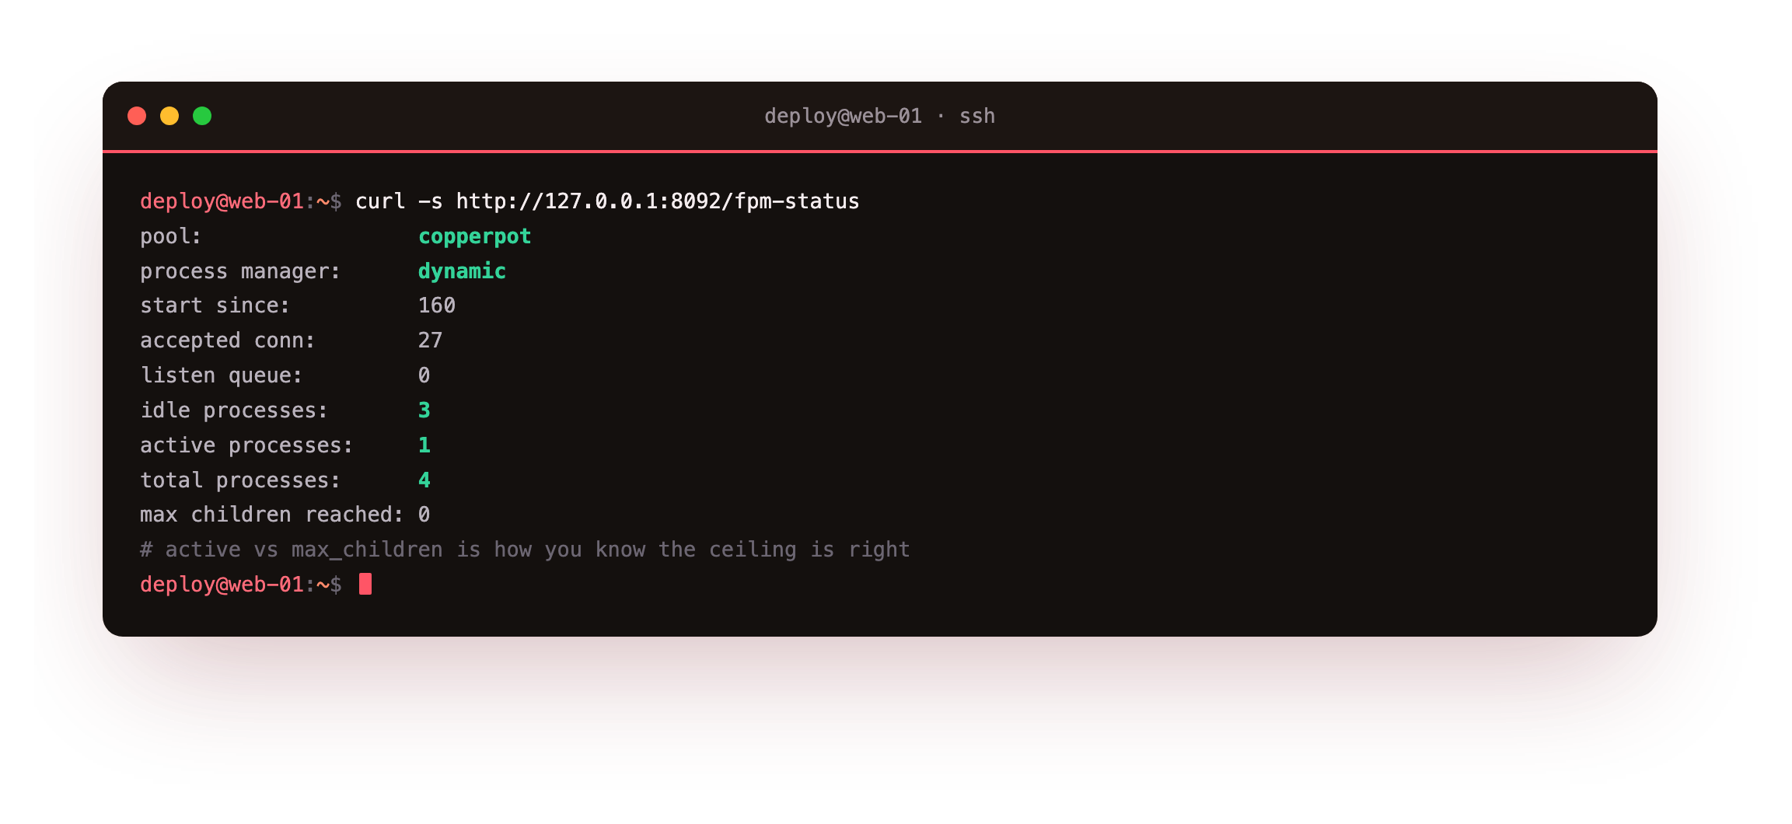Image resolution: width=1792 pixels, height=824 pixels.
Task: Click the 'start since:' label
Action: (x=215, y=306)
